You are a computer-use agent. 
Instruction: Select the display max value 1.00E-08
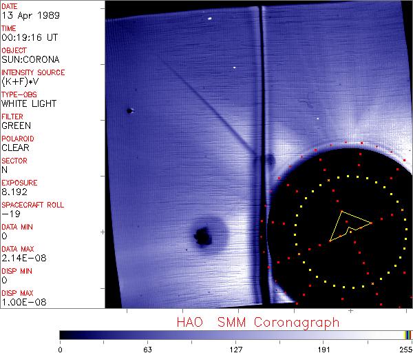coord(23,302)
